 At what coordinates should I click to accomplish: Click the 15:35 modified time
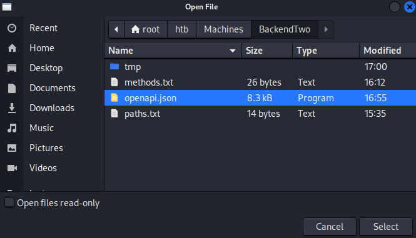tap(375, 114)
